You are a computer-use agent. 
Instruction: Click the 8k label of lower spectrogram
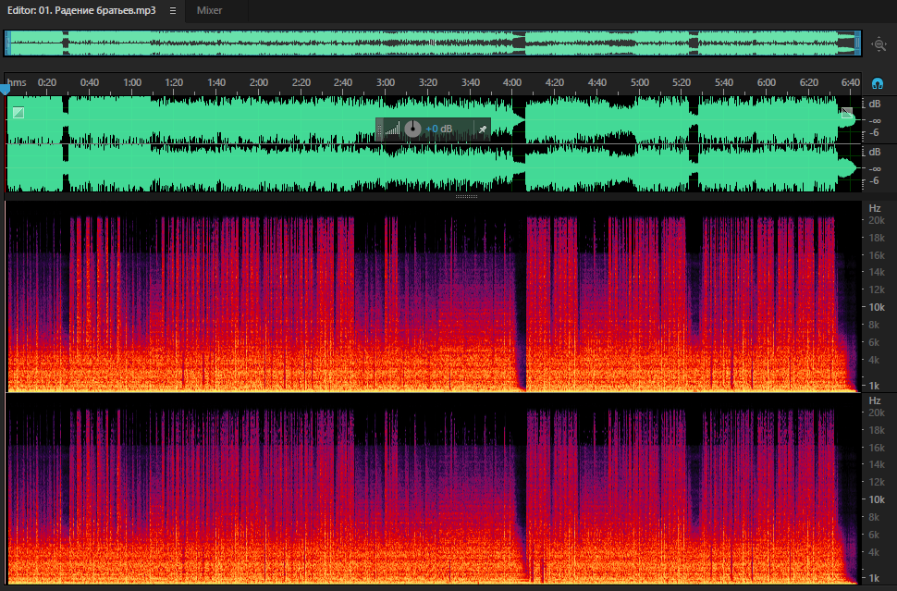tap(874, 517)
